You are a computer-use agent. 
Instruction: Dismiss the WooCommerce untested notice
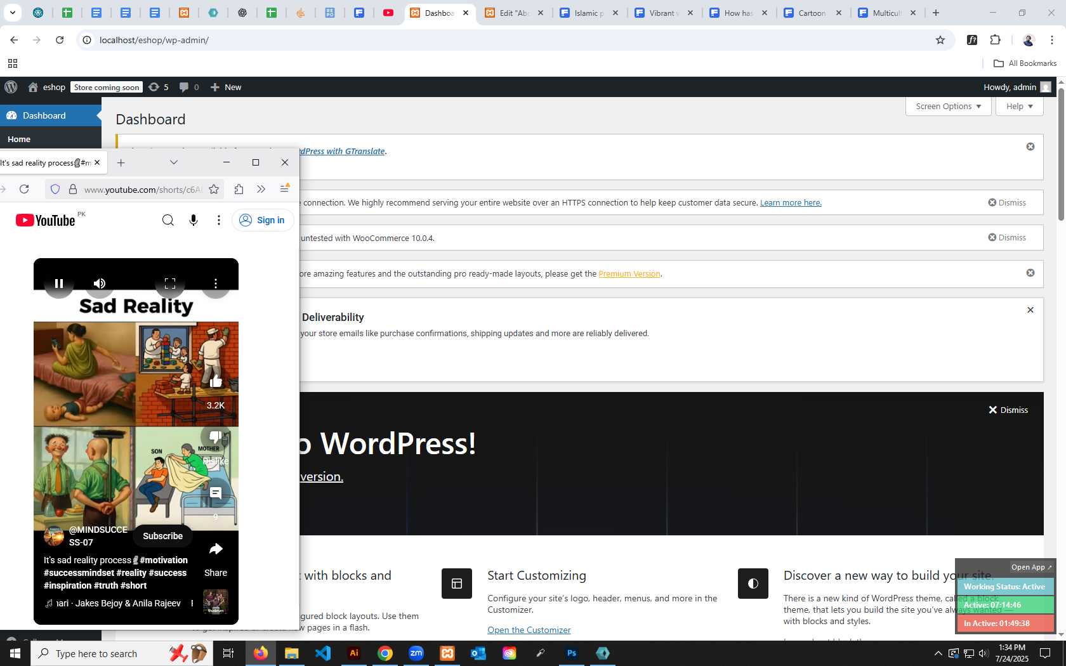pyautogui.click(x=1007, y=237)
